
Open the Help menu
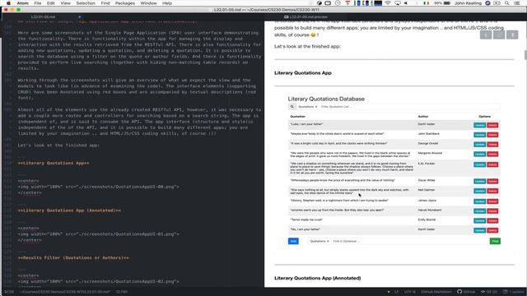[167, 3]
